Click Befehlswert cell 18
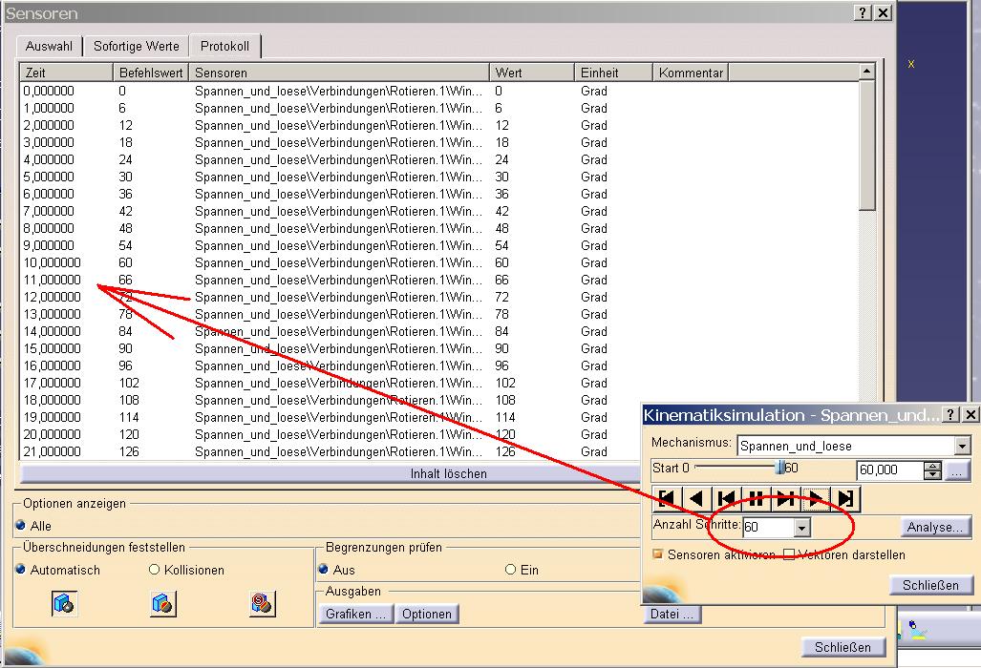This screenshot has height=668, width=981. (125, 142)
